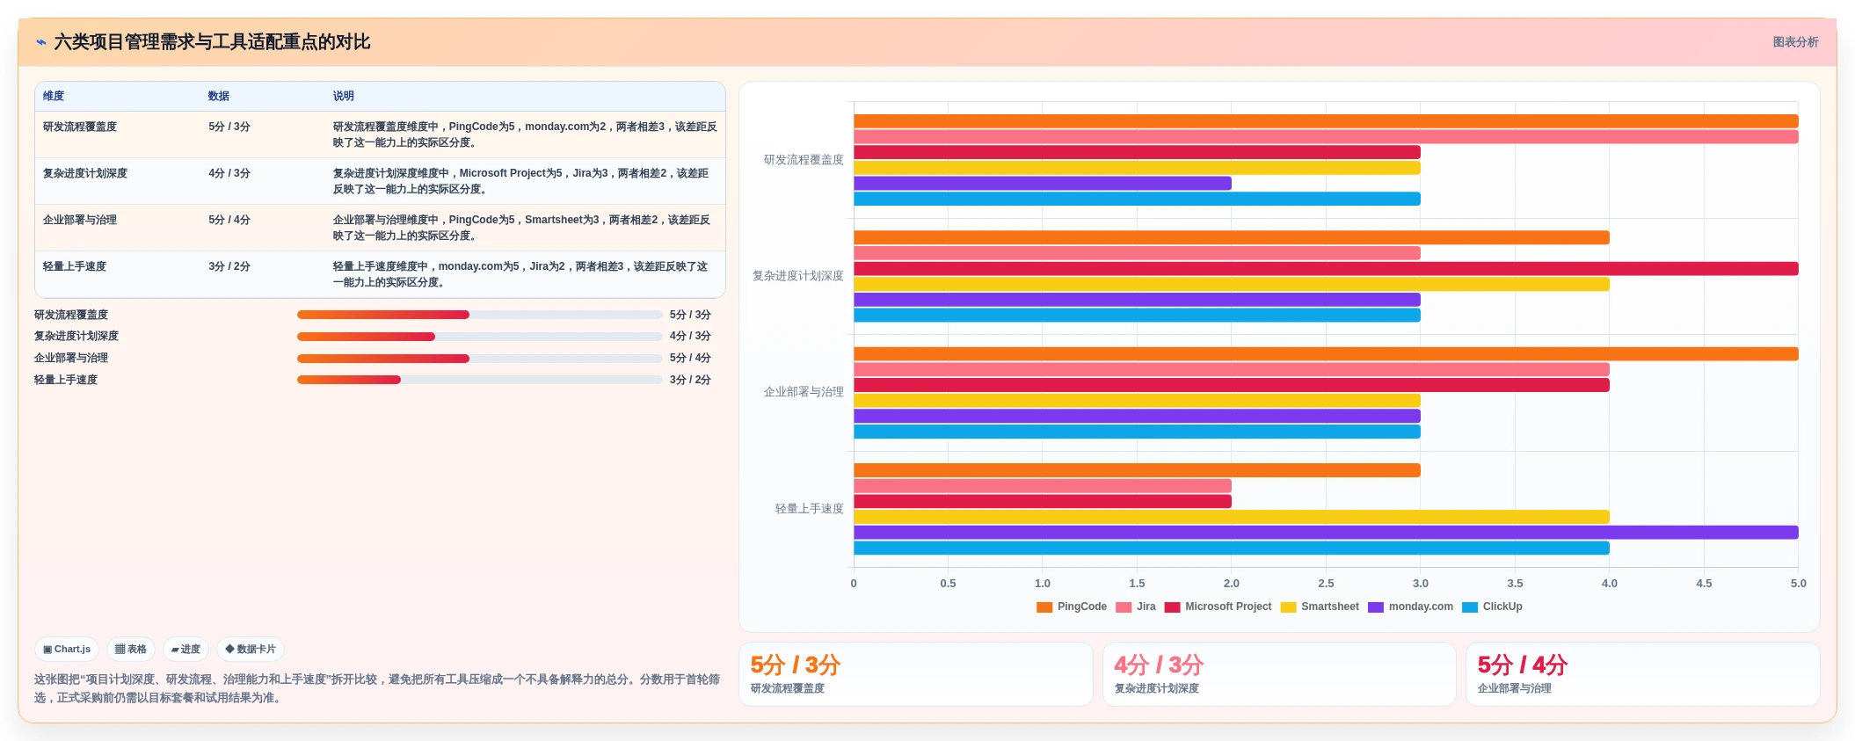Open the 复杂进度计划深度 data card
Image resolution: width=1855 pixels, height=741 pixels.
pyautogui.click(x=1279, y=674)
